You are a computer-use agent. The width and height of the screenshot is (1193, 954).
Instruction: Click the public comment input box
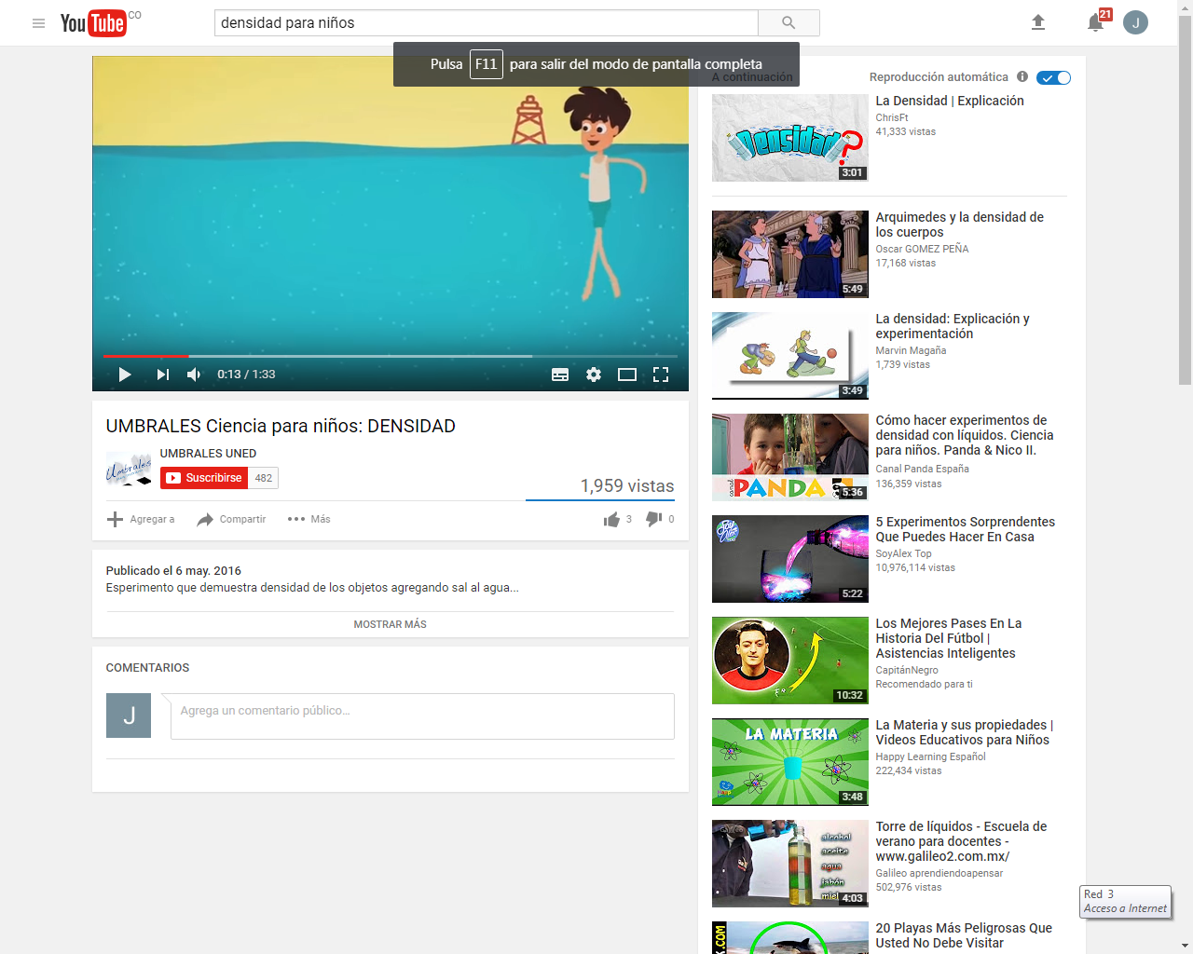[x=422, y=715]
